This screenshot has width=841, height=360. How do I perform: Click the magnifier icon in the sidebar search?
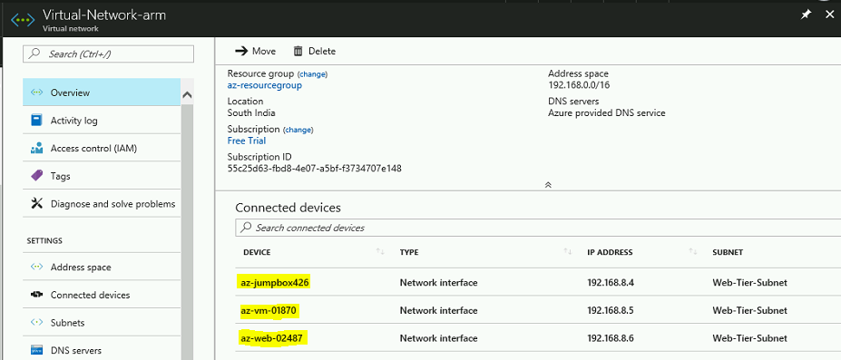[34, 54]
